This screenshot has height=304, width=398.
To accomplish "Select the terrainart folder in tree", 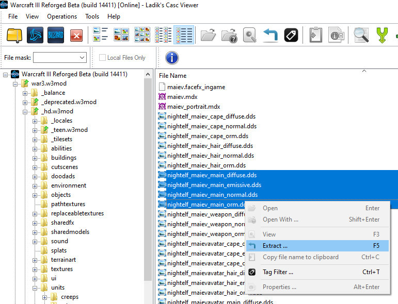I will (x=63, y=260).
